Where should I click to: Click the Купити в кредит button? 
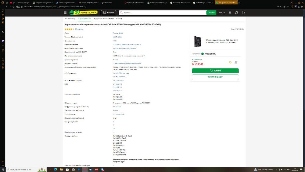point(215,77)
